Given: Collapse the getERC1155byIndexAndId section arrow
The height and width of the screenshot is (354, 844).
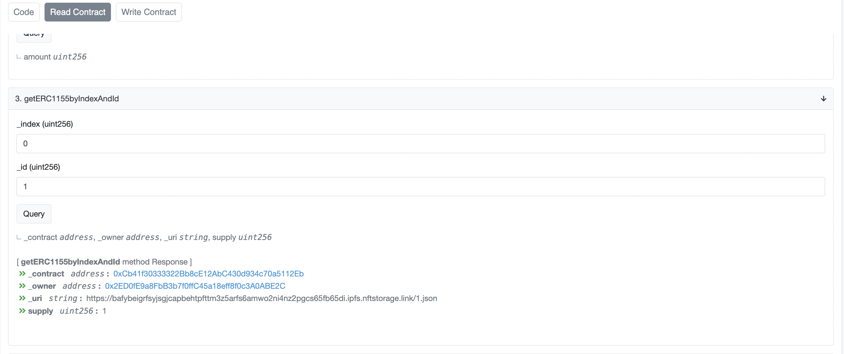Looking at the screenshot, I should (x=823, y=99).
